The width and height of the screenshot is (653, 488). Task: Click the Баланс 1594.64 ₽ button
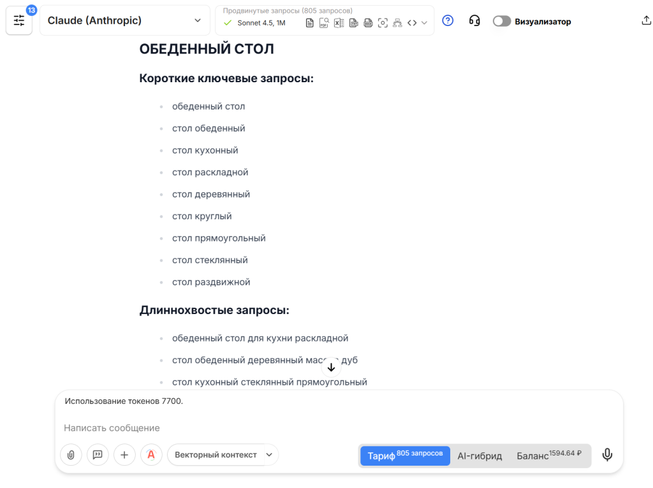550,456
